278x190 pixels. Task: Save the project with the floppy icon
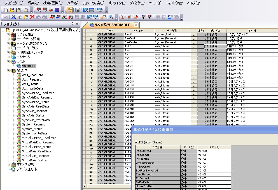tap(18, 10)
